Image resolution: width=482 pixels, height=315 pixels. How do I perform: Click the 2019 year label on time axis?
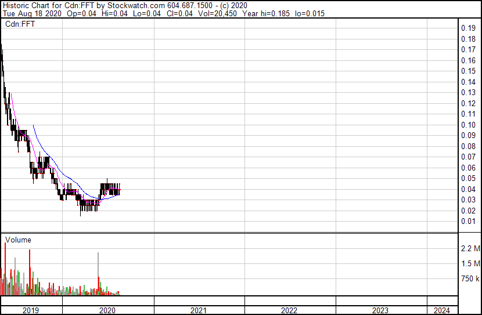[31, 310]
